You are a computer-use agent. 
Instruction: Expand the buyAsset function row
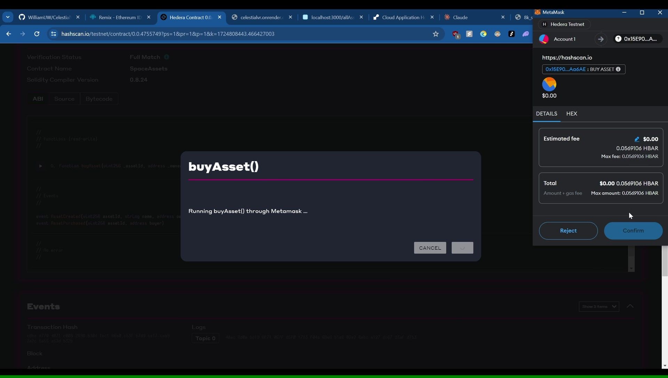tap(40, 166)
